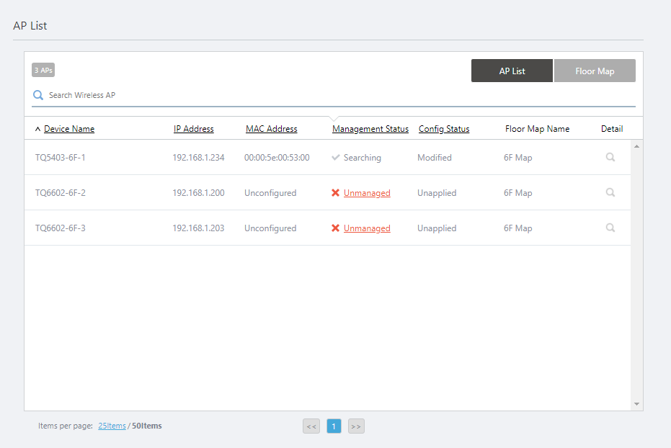Click the Search Wireless AP field
Viewport: 671px width, 448px height.
[x=339, y=95]
